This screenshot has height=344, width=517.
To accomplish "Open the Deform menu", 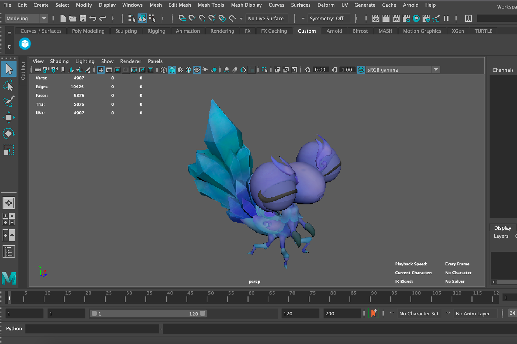I will click(x=326, y=5).
